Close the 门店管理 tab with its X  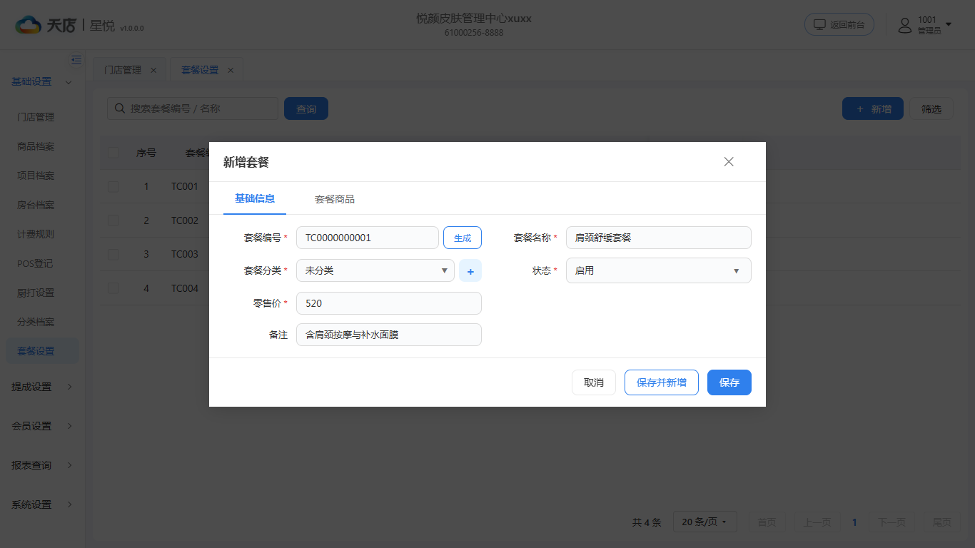click(153, 70)
